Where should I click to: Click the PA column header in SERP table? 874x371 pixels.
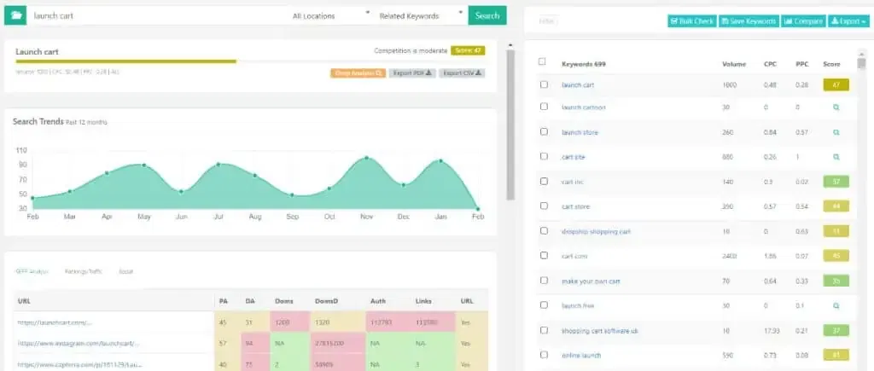point(224,301)
